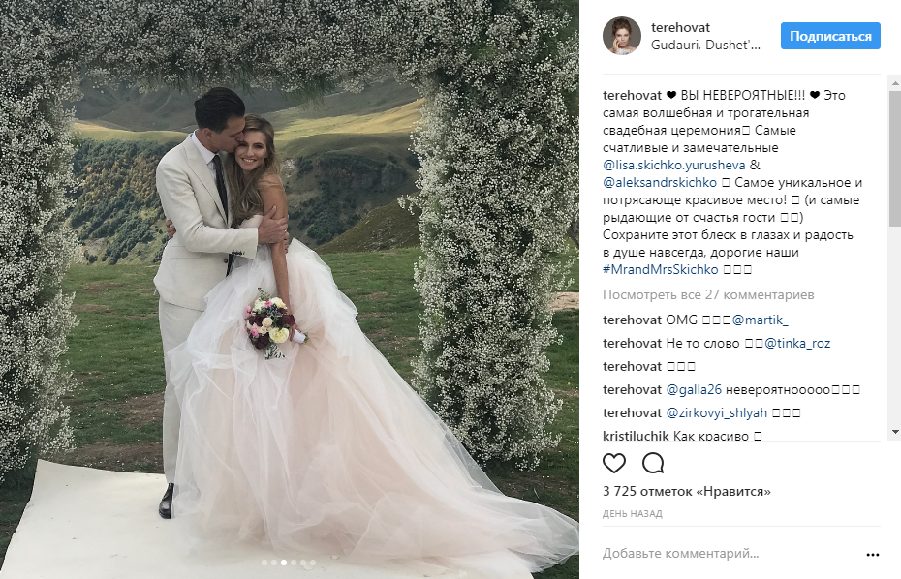The image size is (901, 579).
Task: Subscribe using the blue Подписаться button
Action: click(830, 36)
